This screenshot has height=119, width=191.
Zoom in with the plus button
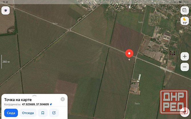pos(185,56)
